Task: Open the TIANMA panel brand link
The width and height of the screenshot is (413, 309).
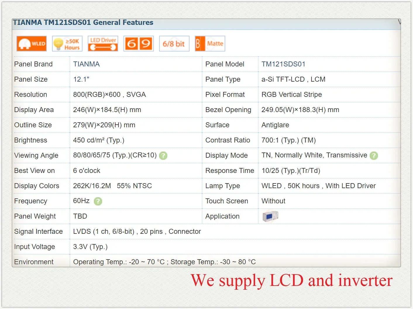Action: (86, 64)
